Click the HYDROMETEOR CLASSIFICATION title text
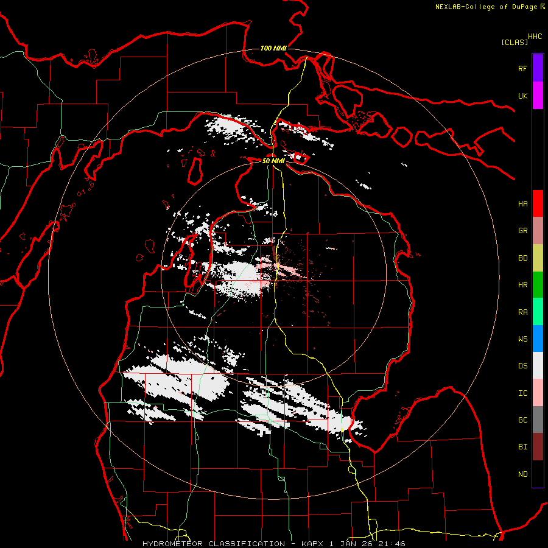The height and width of the screenshot is (548, 548). pyautogui.click(x=214, y=544)
